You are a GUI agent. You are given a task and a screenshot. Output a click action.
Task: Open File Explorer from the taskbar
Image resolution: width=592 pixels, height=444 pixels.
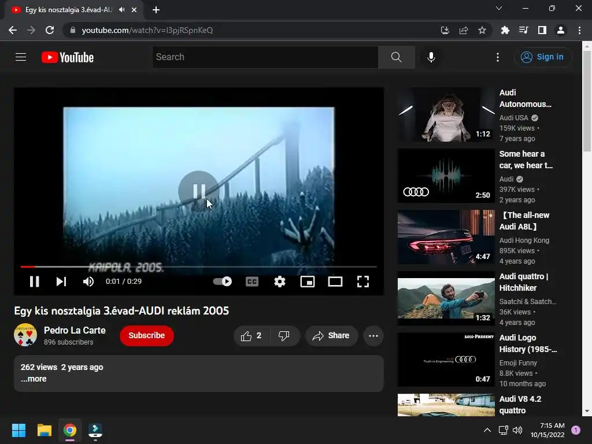(44, 430)
